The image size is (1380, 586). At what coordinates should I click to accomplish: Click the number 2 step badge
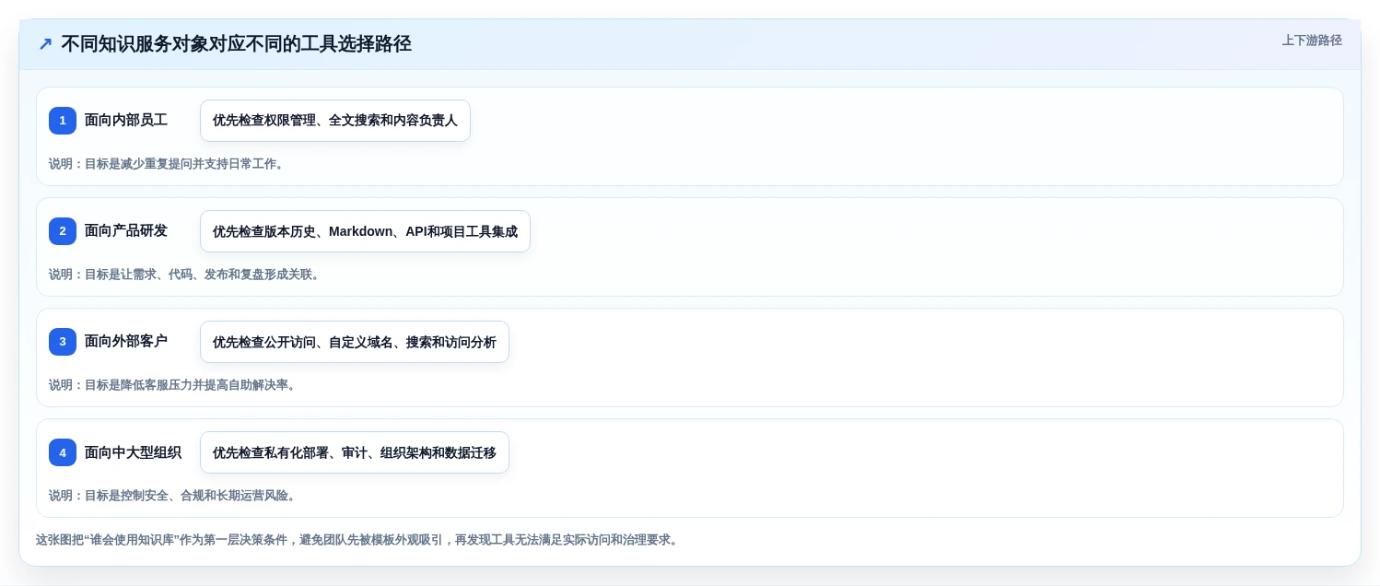[x=63, y=231]
